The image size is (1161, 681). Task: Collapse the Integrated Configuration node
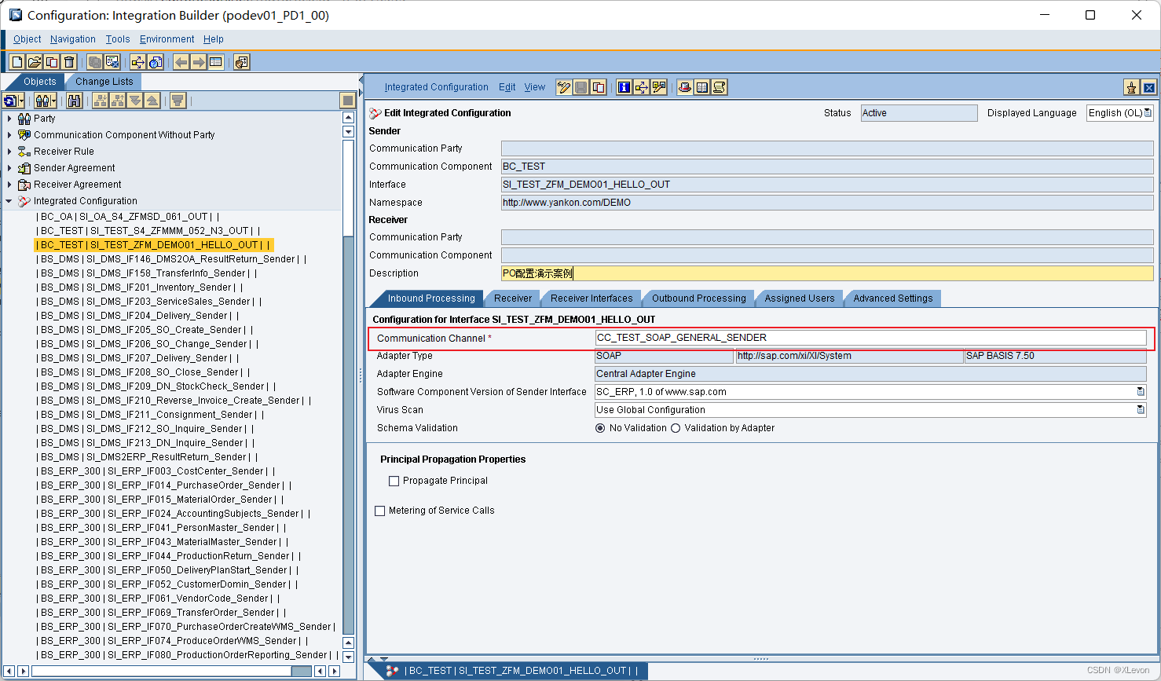[x=9, y=201]
